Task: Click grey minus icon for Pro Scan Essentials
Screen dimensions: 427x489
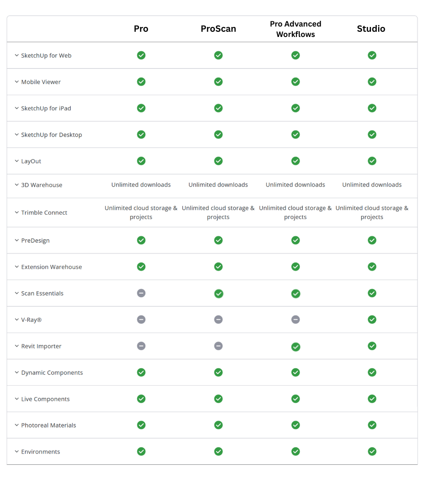Action: coord(141,293)
